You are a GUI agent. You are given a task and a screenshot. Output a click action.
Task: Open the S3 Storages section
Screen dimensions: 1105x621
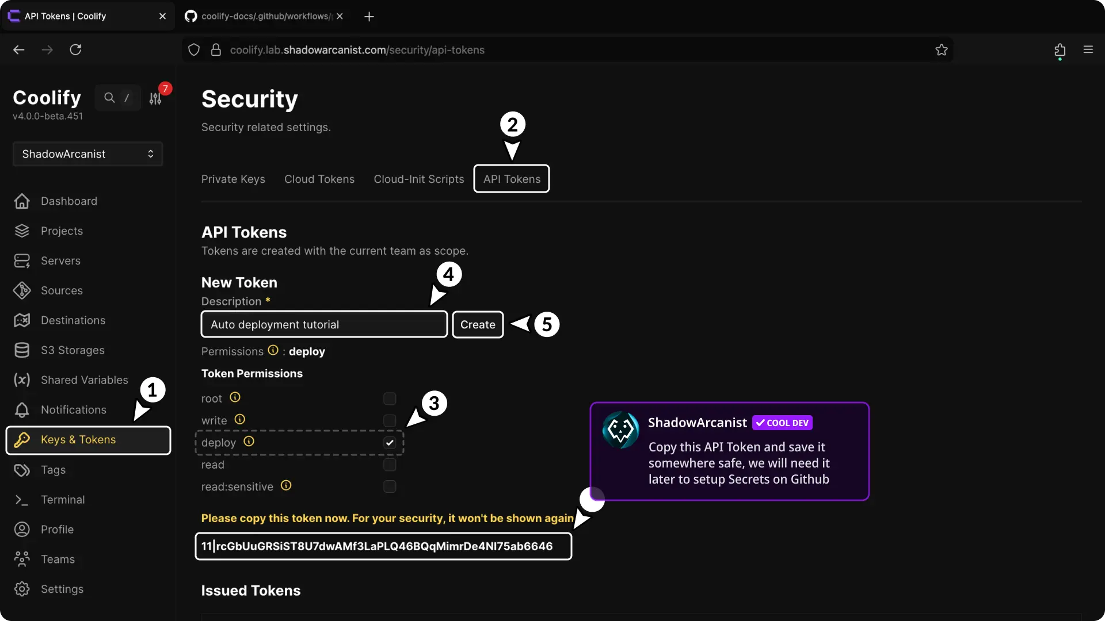point(73,350)
